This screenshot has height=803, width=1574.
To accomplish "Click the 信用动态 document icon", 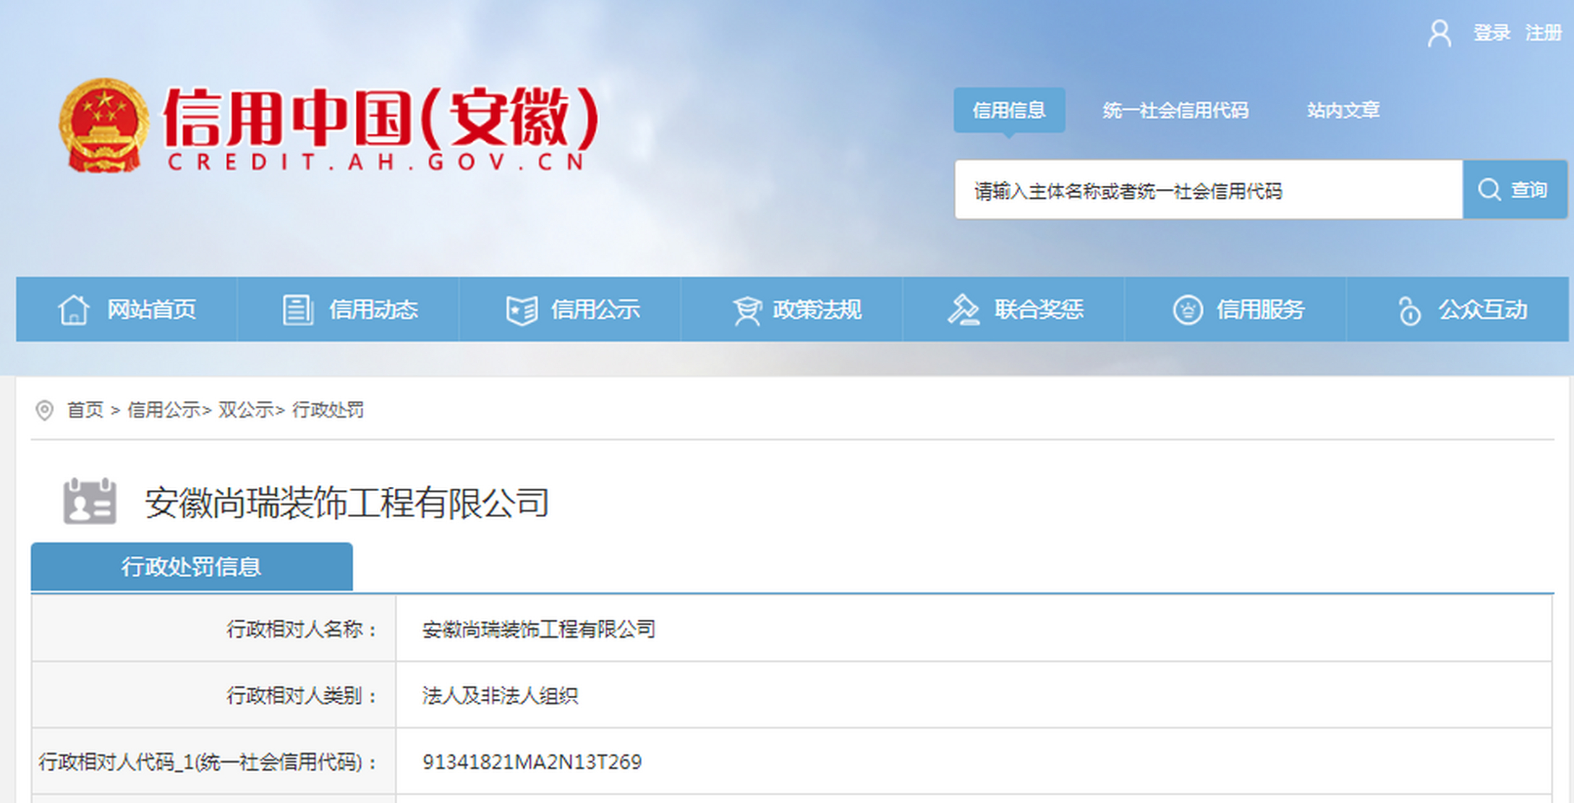I will pos(296,309).
